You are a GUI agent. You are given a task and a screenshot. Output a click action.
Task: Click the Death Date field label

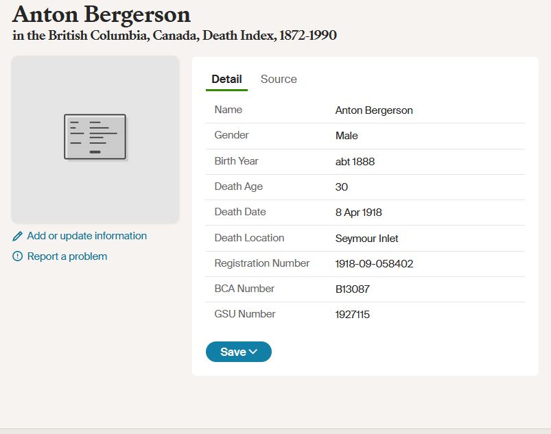240,212
